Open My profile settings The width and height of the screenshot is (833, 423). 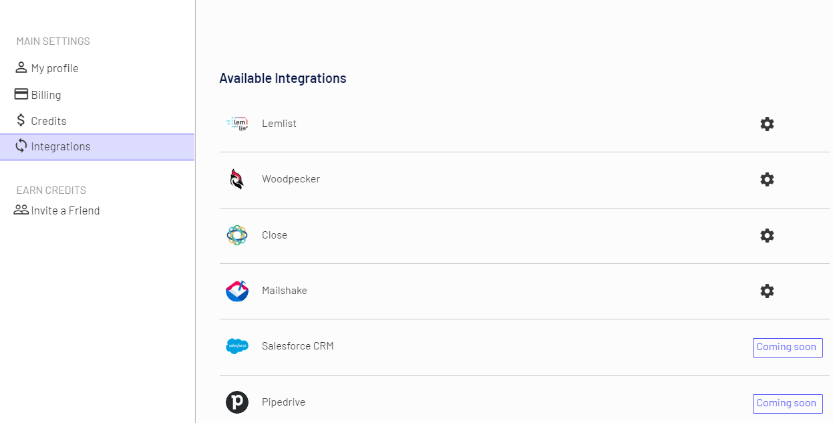tap(54, 68)
